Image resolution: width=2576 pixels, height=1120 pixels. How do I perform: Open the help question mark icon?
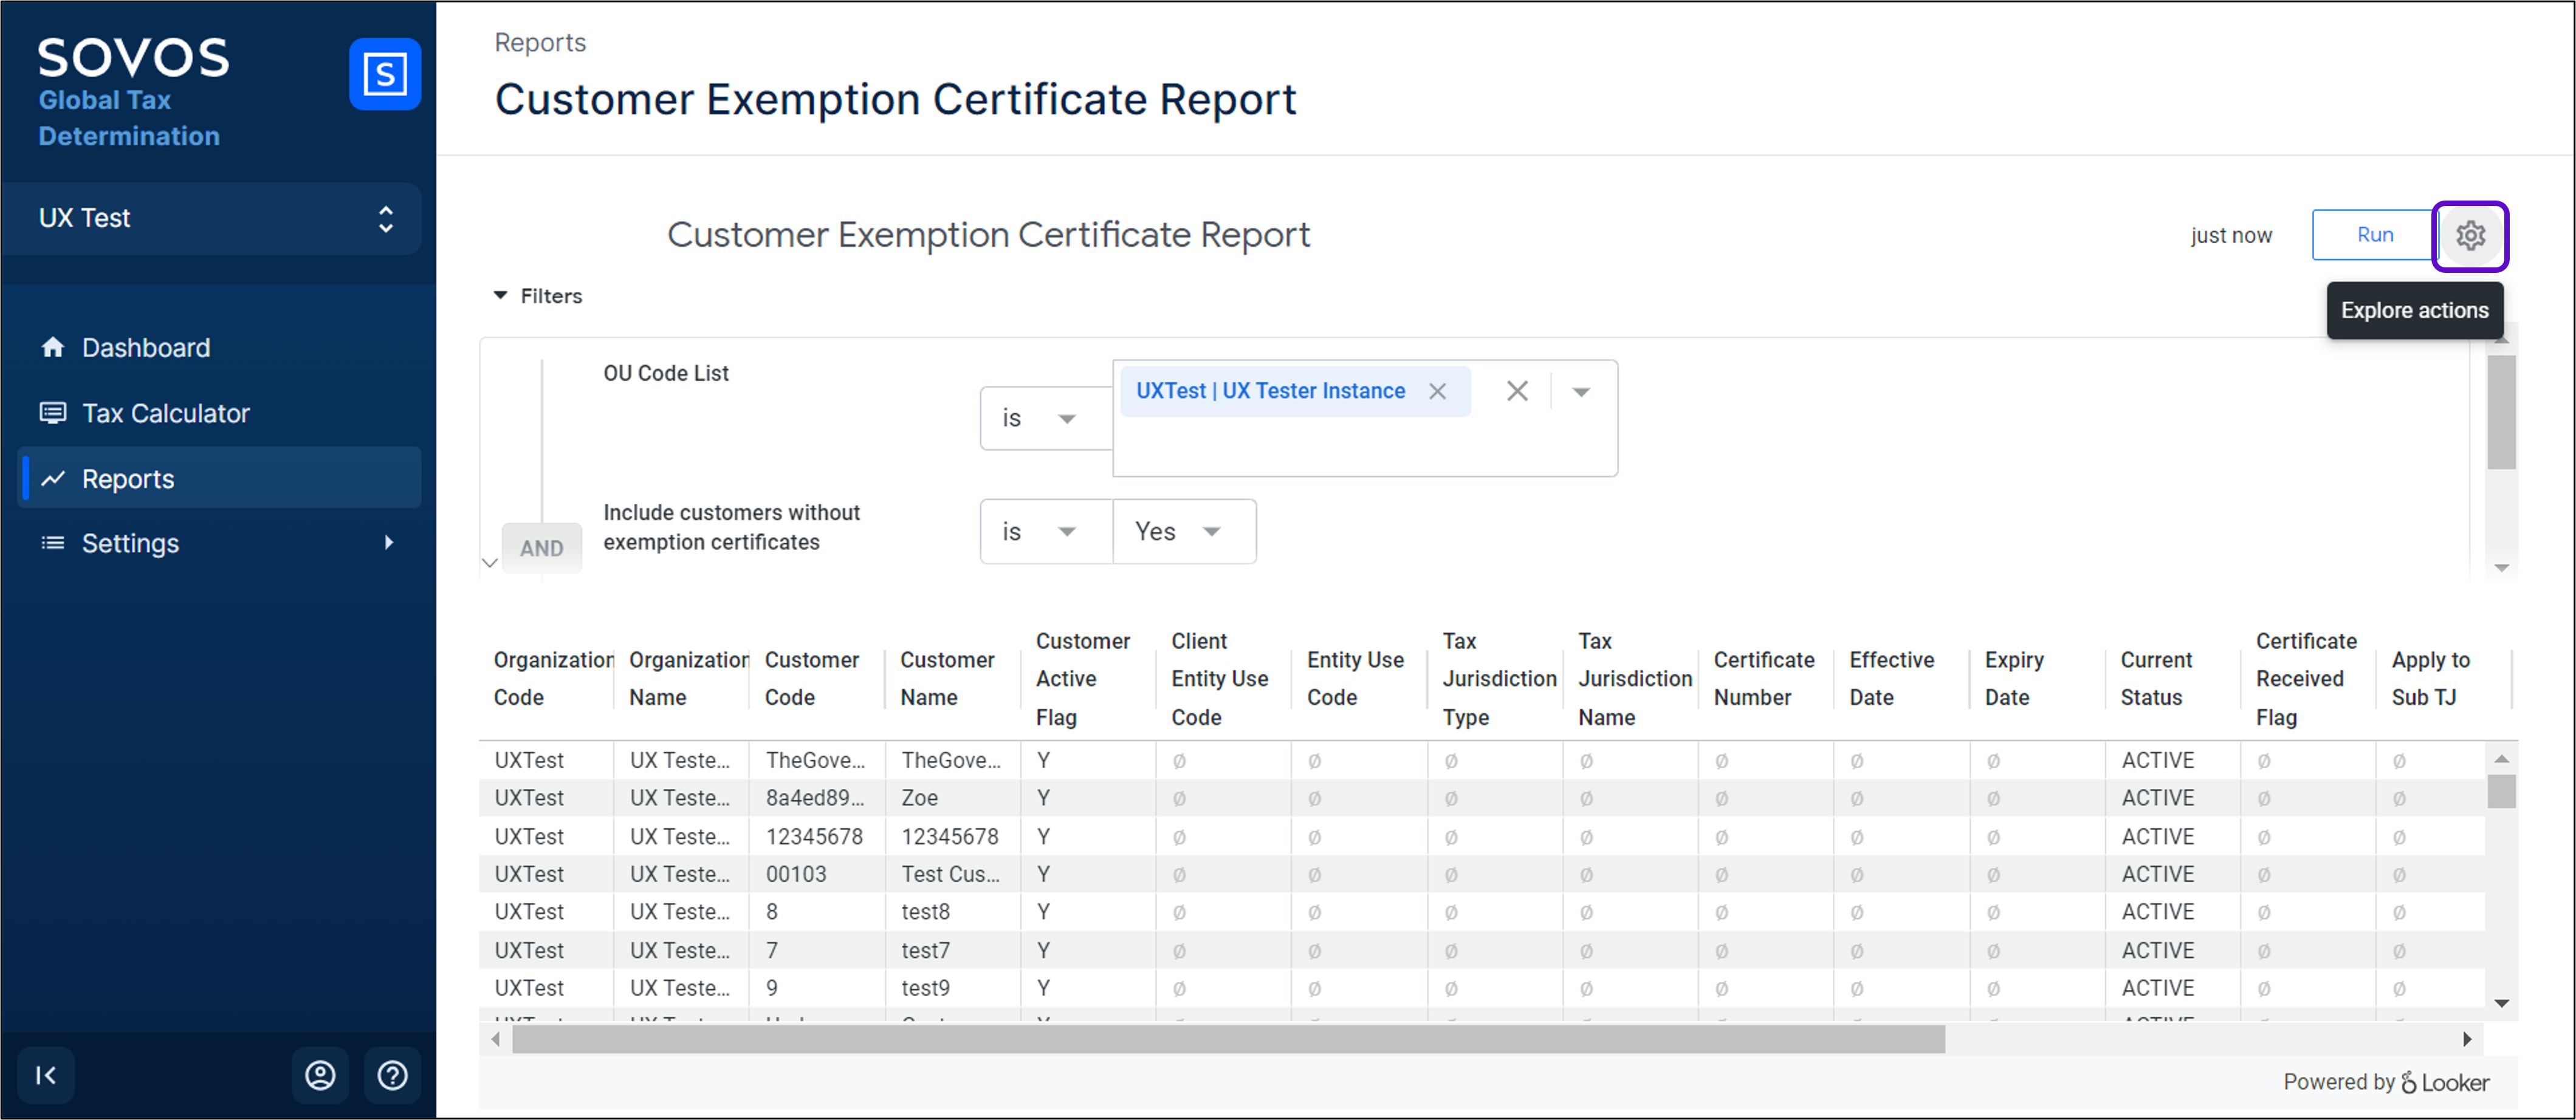(x=392, y=1075)
